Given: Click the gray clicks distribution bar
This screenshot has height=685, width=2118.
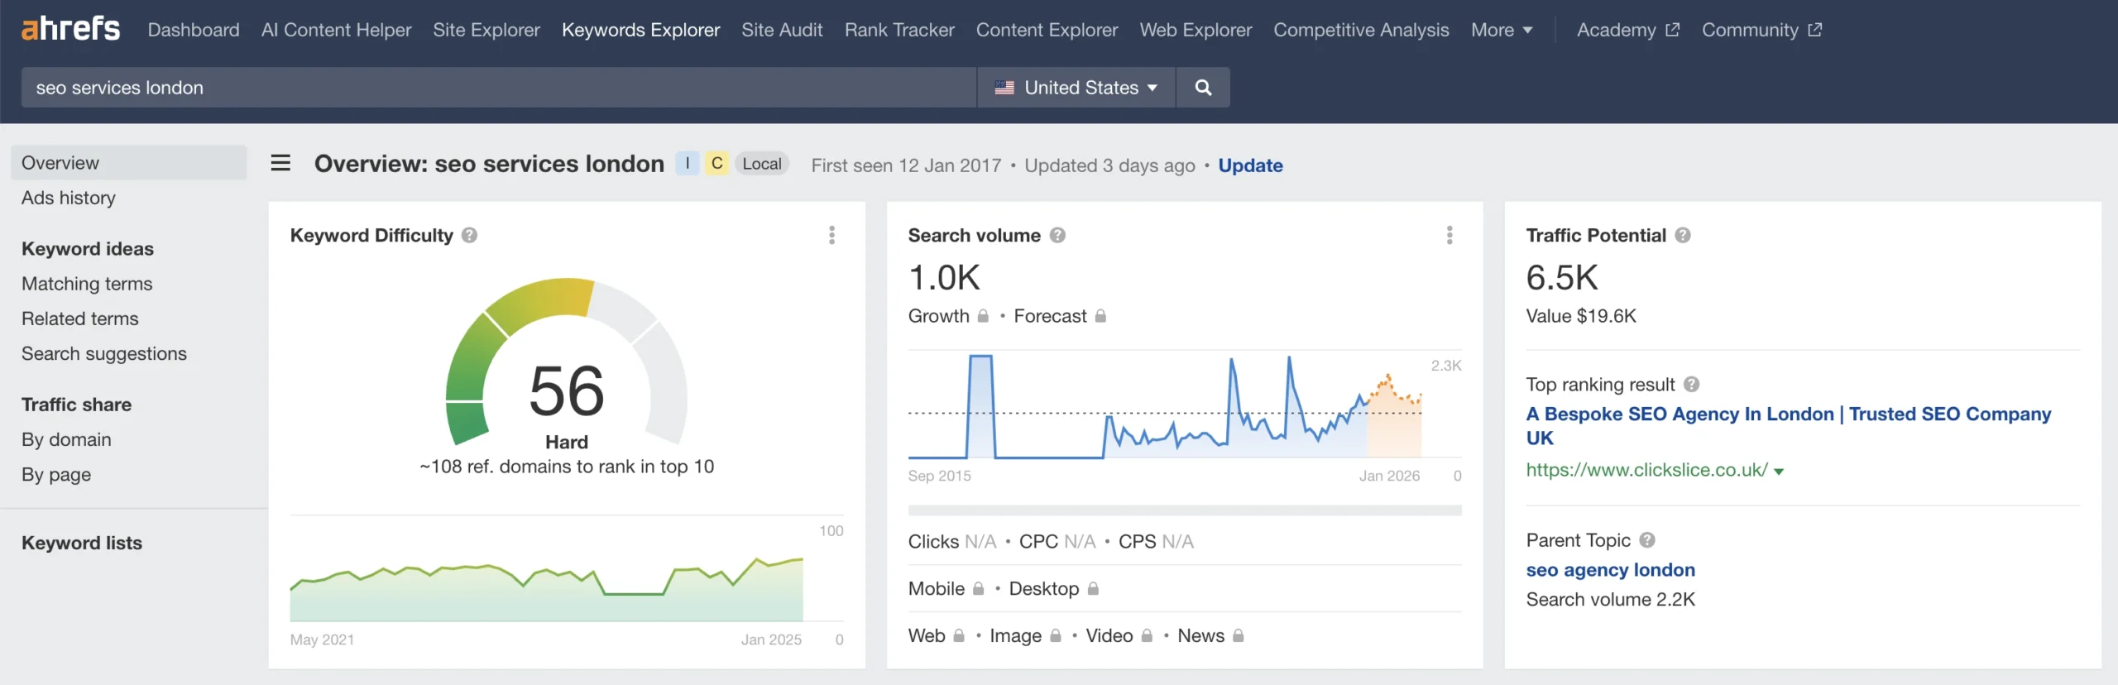Looking at the screenshot, I should [1185, 510].
